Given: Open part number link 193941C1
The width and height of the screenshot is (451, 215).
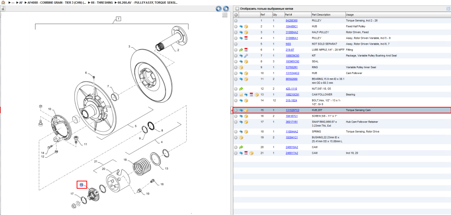Looking at the screenshot, I should pyautogui.click(x=291, y=137).
